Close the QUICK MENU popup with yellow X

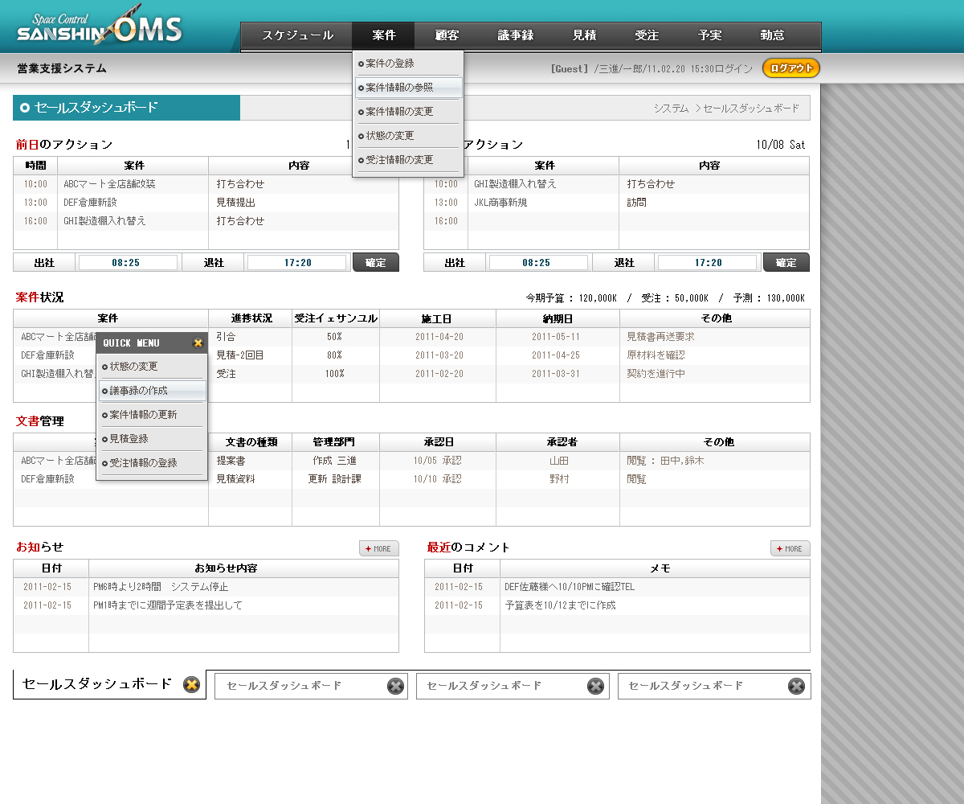click(198, 343)
